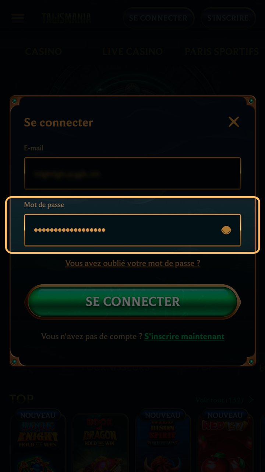Toggle password visibility eye icon

226,230
